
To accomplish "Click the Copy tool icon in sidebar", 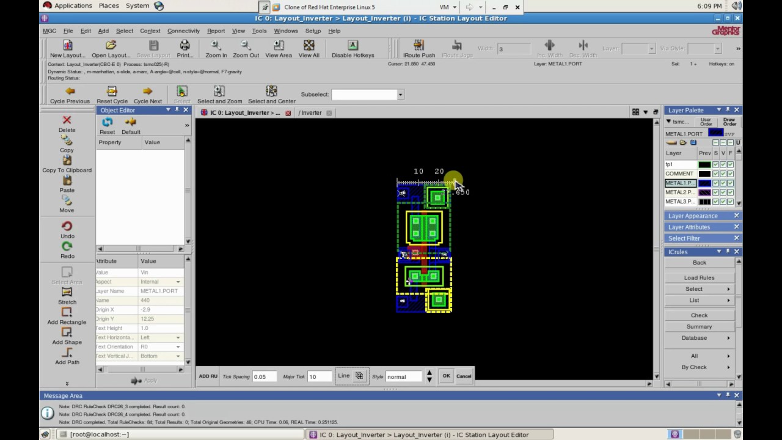I will click(x=67, y=141).
